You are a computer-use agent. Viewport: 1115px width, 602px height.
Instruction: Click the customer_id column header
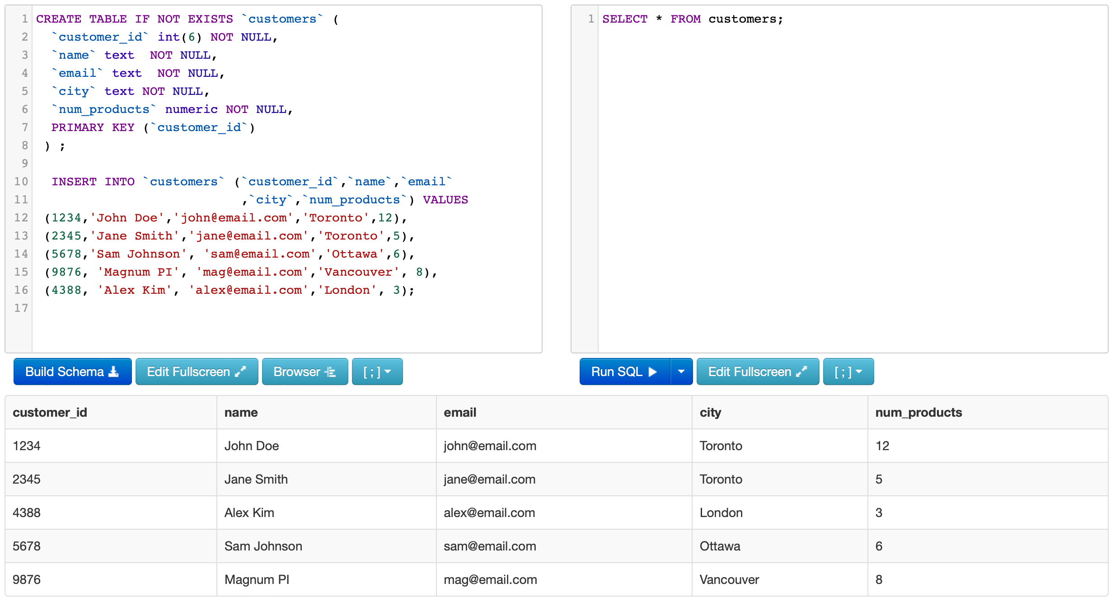50,412
